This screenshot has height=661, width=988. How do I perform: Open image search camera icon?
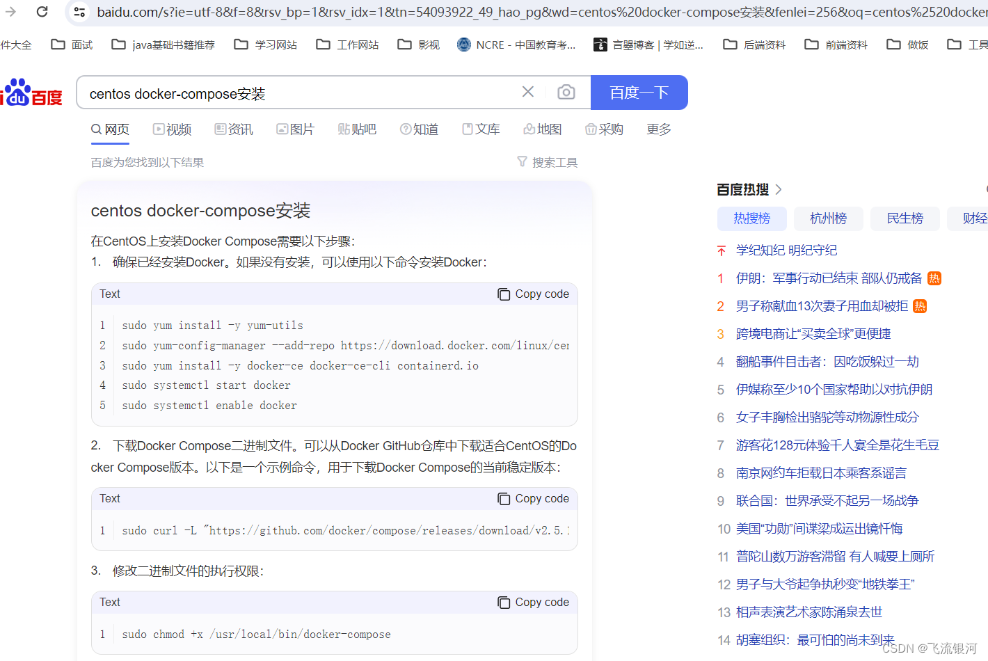[x=566, y=92]
